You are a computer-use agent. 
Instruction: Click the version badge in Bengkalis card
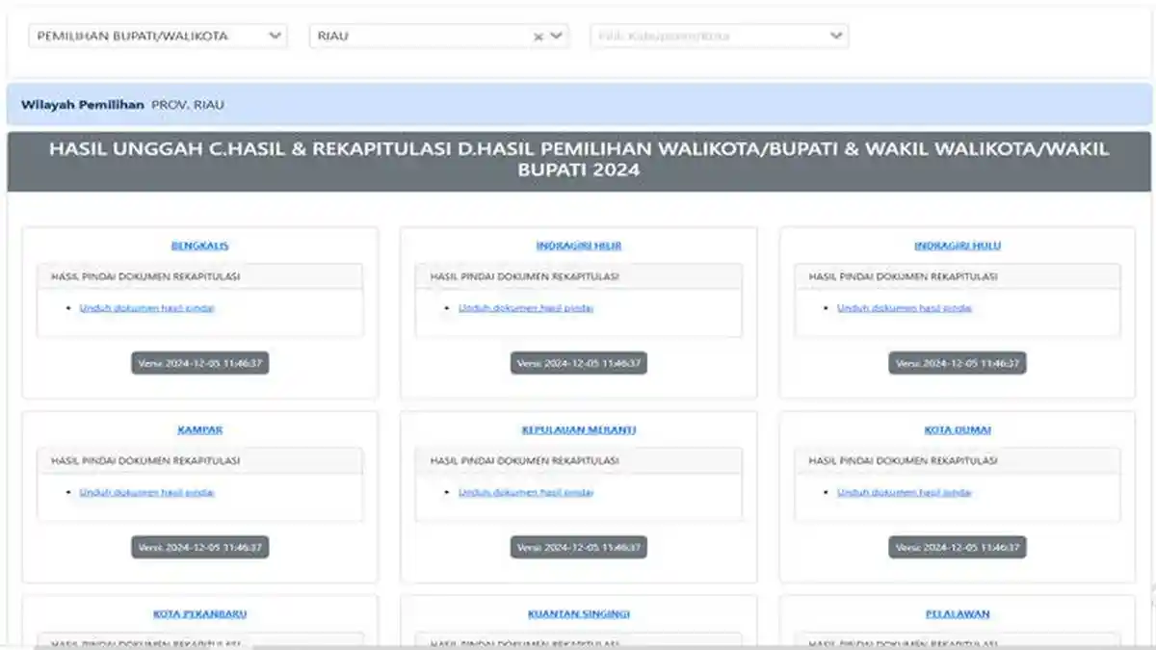tap(200, 364)
